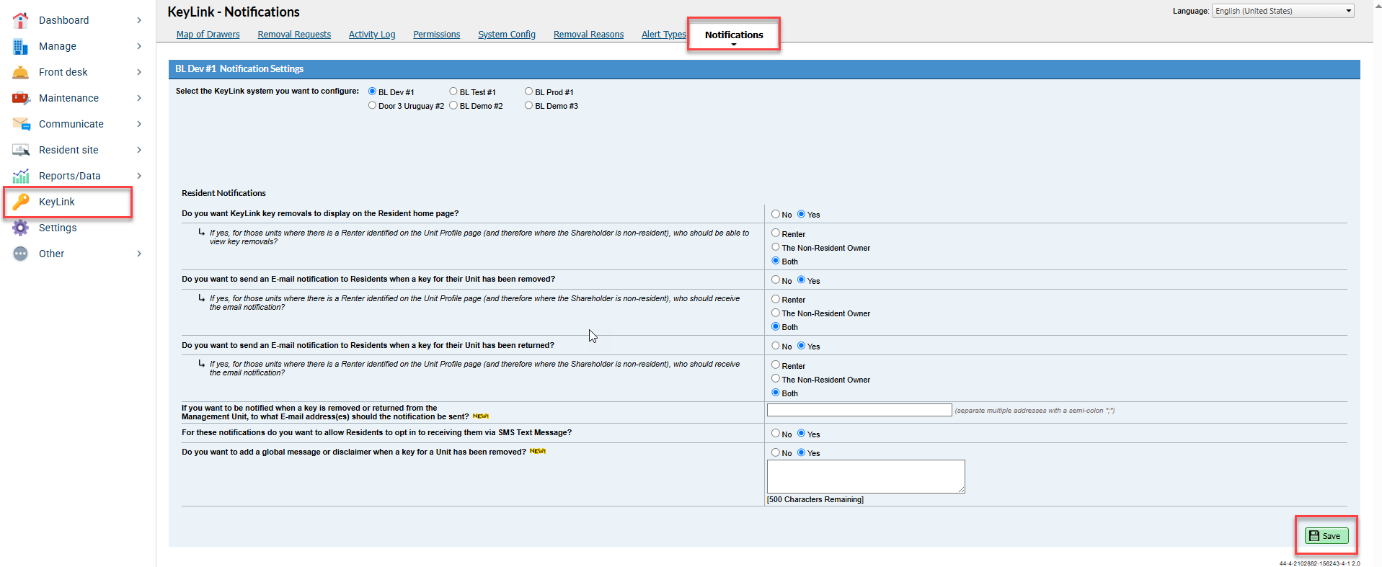The image size is (1382, 567).
Task: Choose Both for key removed email recipient
Action: pyautogui.click(x=776, y=326)
